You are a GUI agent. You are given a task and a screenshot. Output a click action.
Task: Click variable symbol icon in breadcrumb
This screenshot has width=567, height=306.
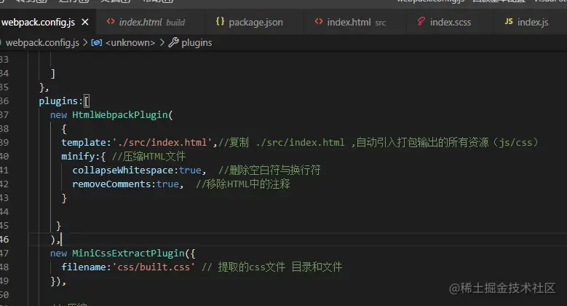(x=96, y=43)
